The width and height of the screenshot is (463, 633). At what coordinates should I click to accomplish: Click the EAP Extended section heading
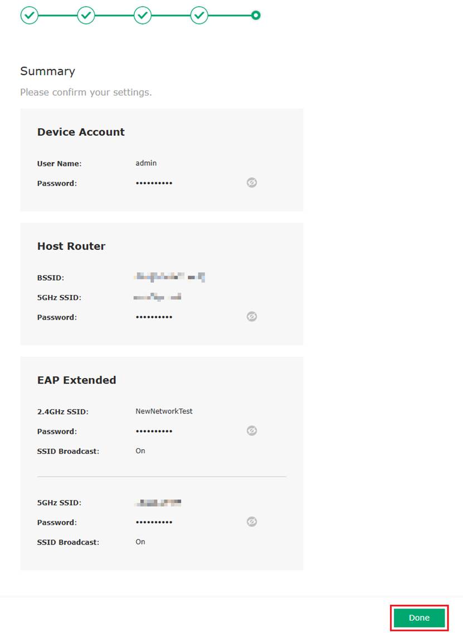(x=76, y=380)
